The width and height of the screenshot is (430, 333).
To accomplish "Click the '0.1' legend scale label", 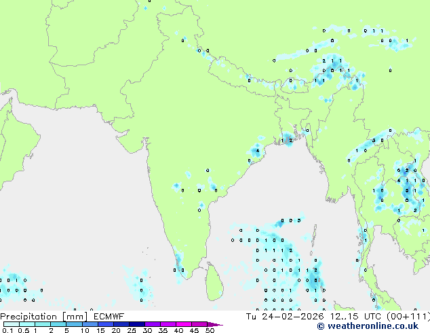I will coord(7,330).
